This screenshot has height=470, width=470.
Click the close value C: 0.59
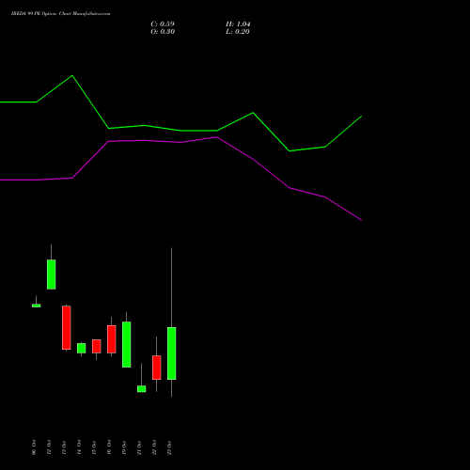point(163,24)
